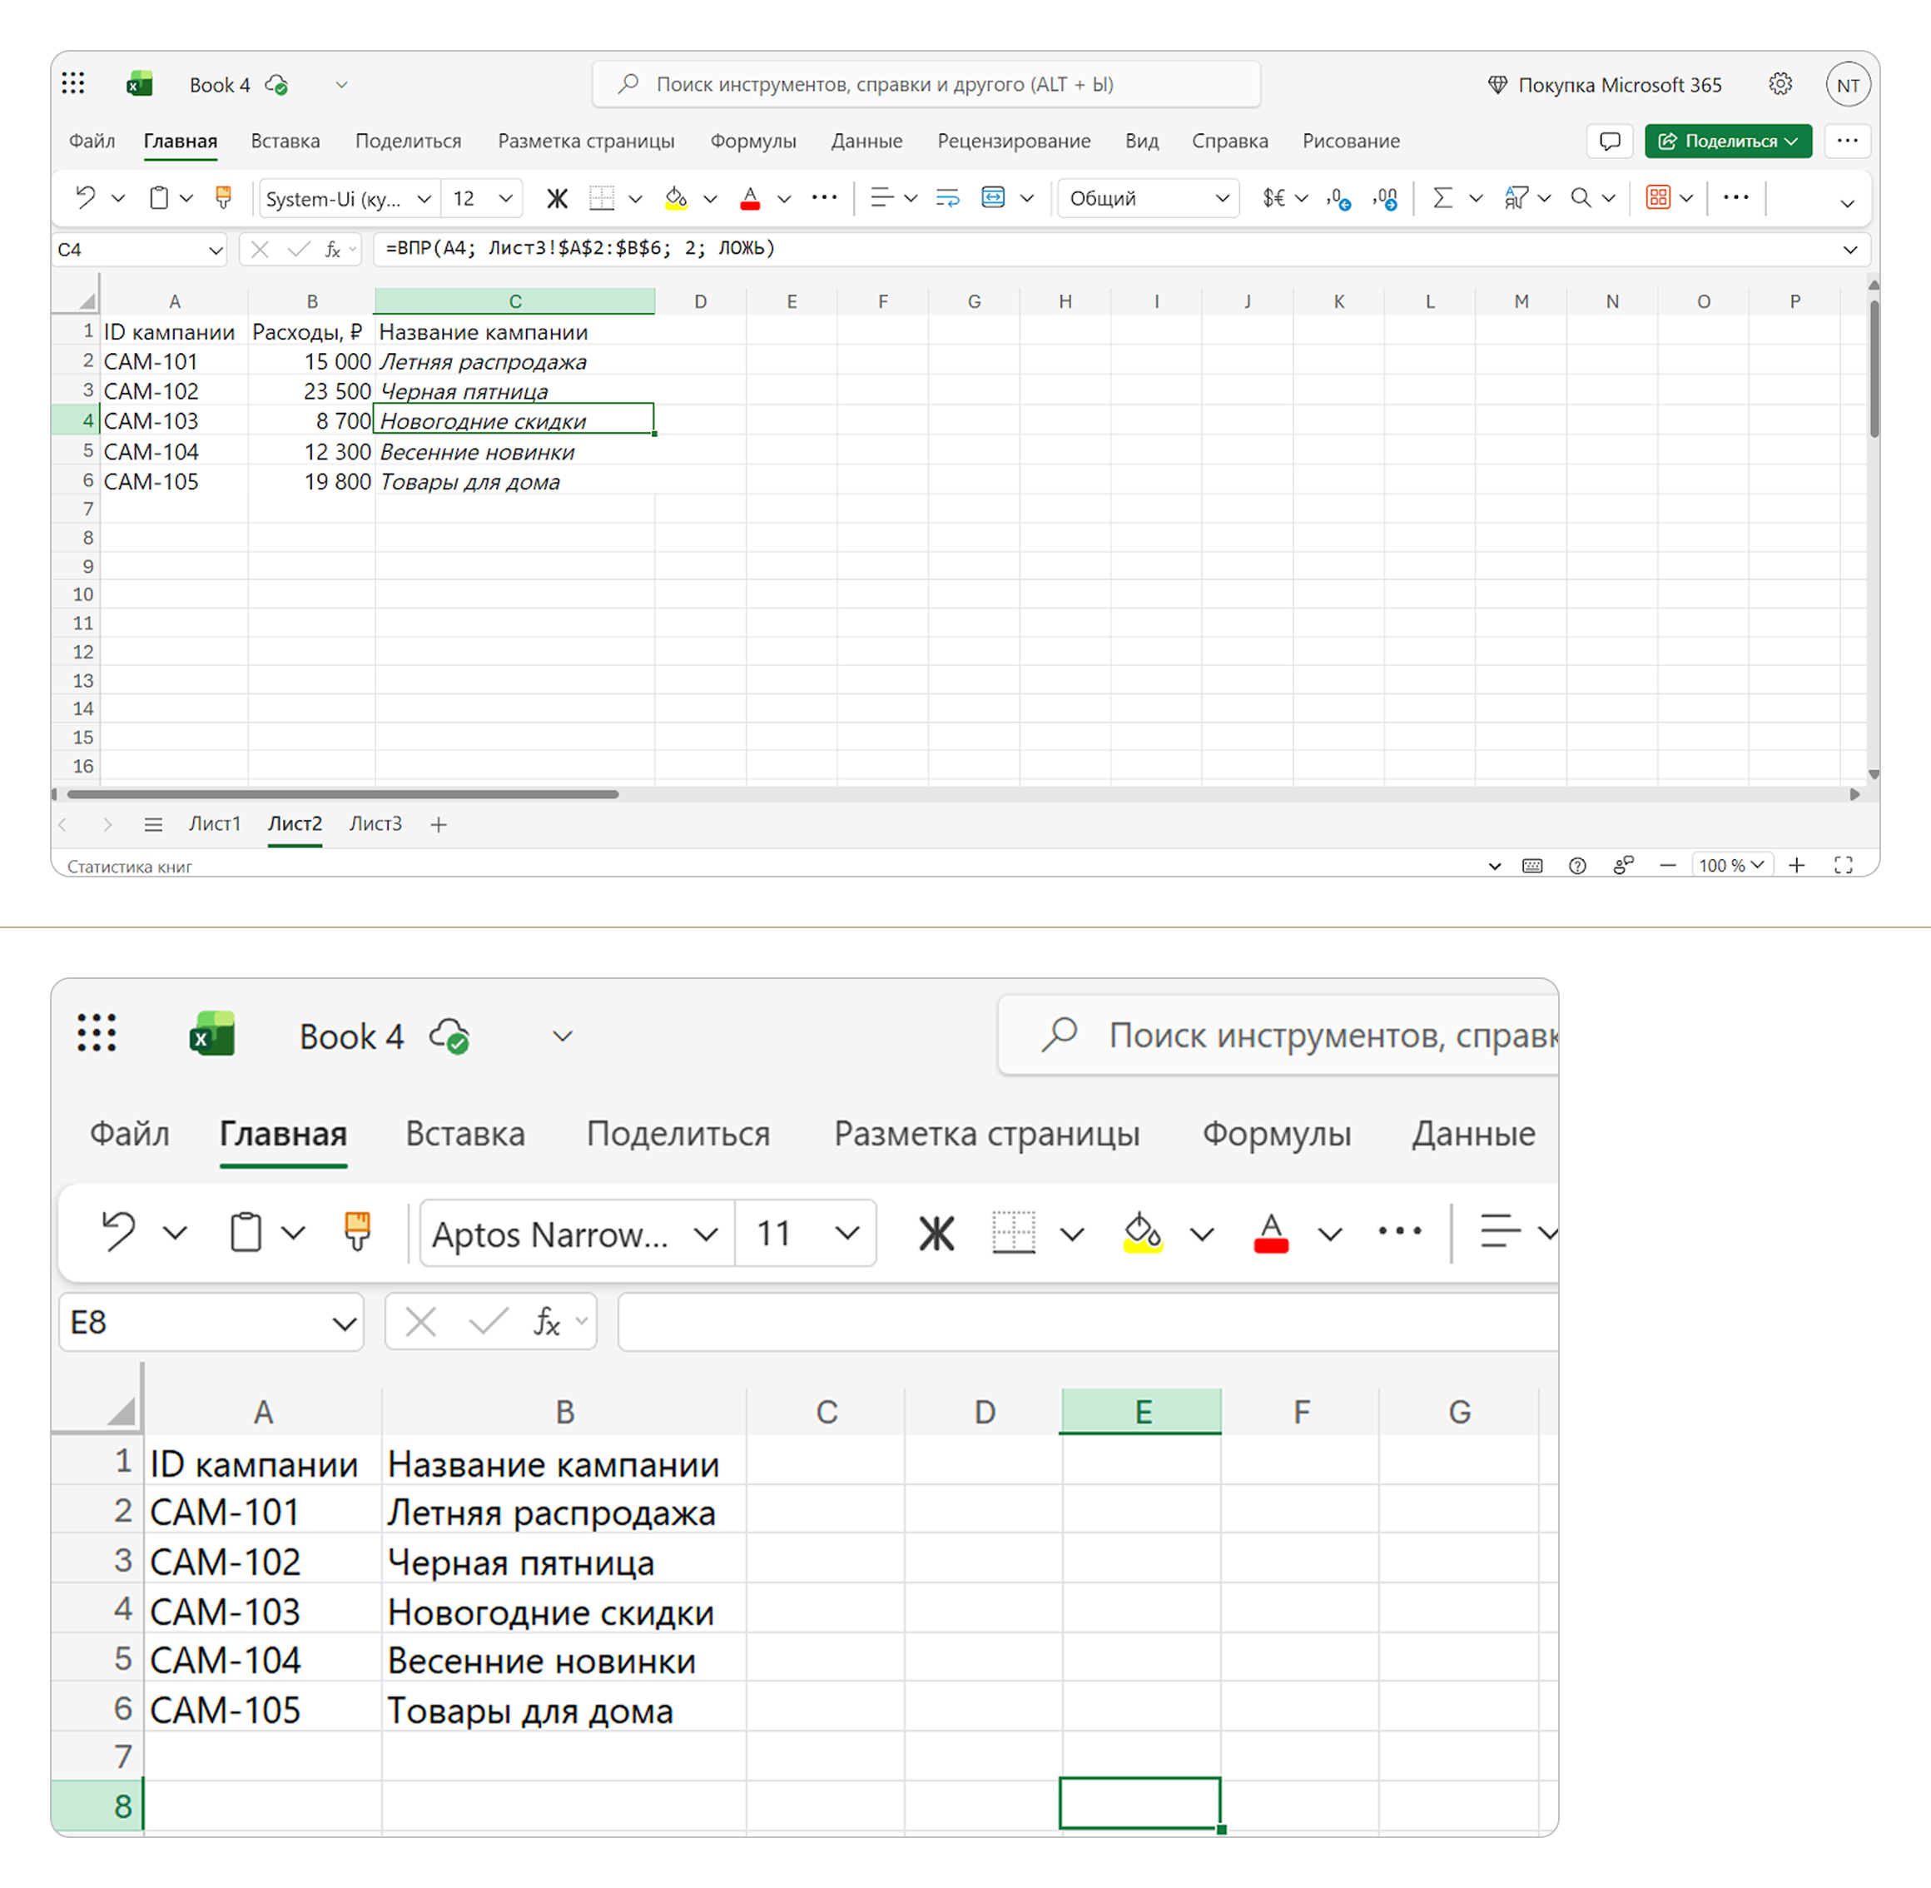1931x1888 pixels.
Task: Open the Формулы ribbon tab in top window
Action: 752,141
